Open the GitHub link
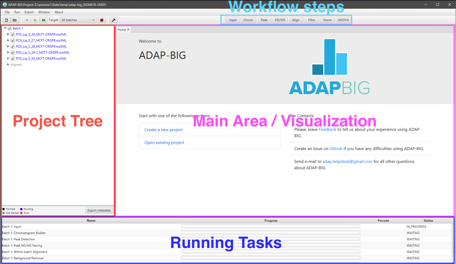Viewport: 456px width, 264px height. (x=336, y=149)
